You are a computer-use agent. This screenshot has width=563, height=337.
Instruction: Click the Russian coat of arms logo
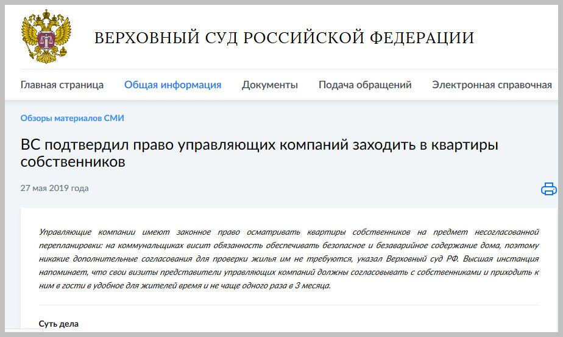click(46, 36)
